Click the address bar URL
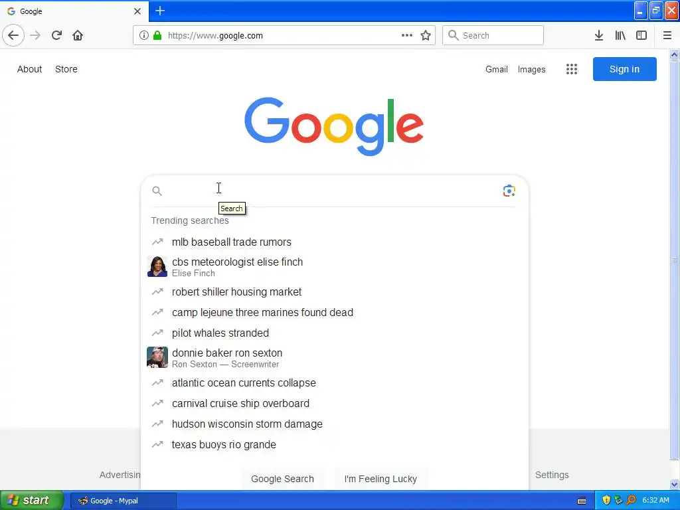Viewport: 680px width, 510px height. pyautogui.click(x=216, y=36)
